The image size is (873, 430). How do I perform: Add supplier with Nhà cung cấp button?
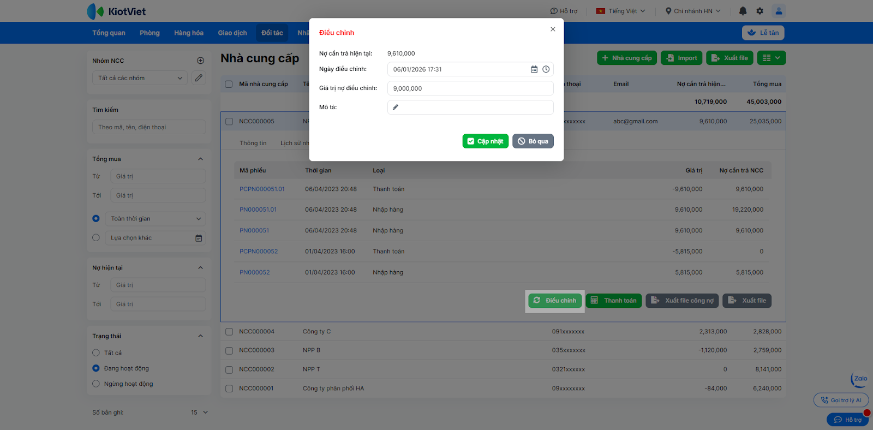pyautogui.click(x=627, y=58)
